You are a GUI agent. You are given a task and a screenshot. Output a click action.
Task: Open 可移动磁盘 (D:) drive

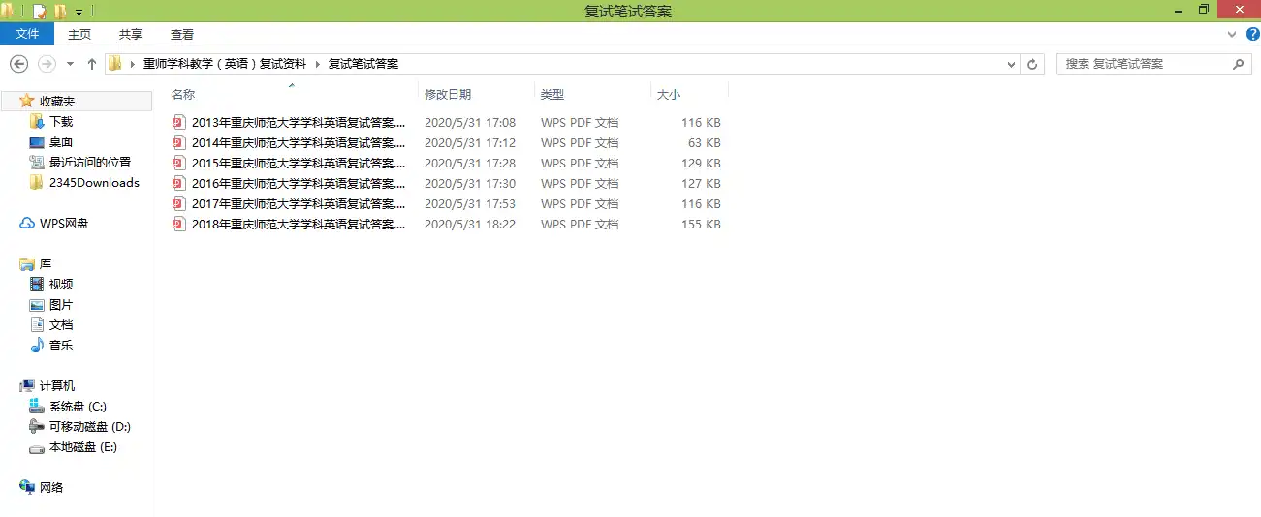(90, 427)
